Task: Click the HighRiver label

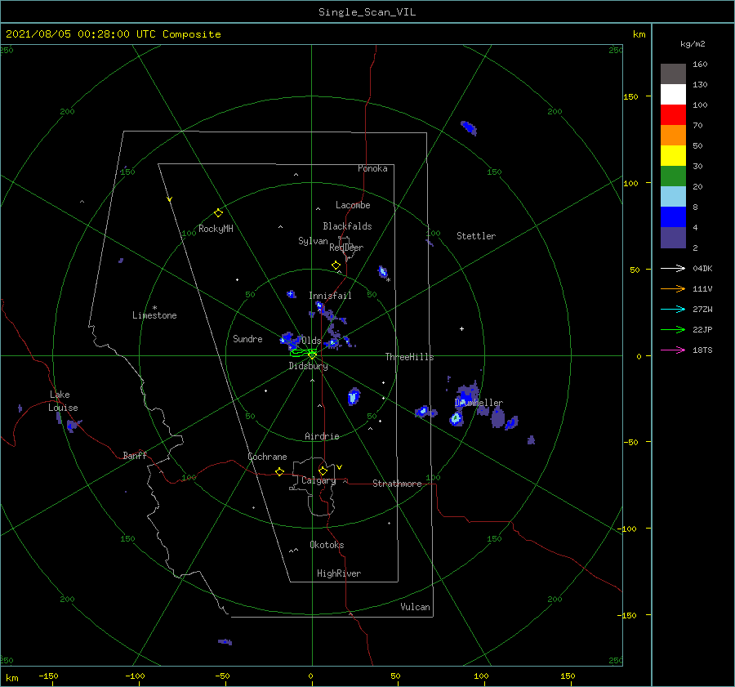Action: click(x=339, y=573)
